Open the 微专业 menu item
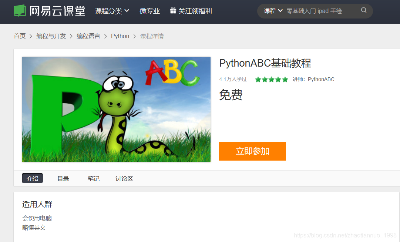 point(150,11)
